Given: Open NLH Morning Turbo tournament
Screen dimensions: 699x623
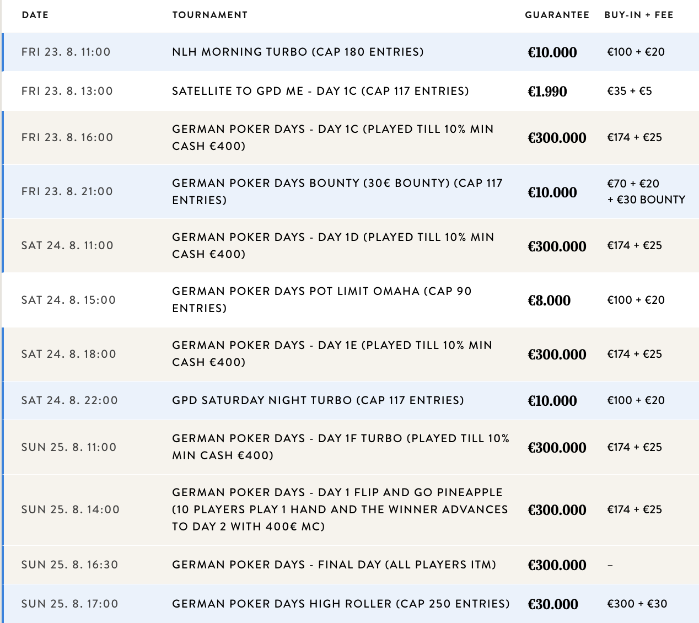Looking at the screenshot, I should click(x=298, y=52).
